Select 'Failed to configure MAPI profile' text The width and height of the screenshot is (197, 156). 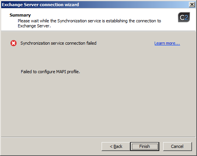click(50, 72)
